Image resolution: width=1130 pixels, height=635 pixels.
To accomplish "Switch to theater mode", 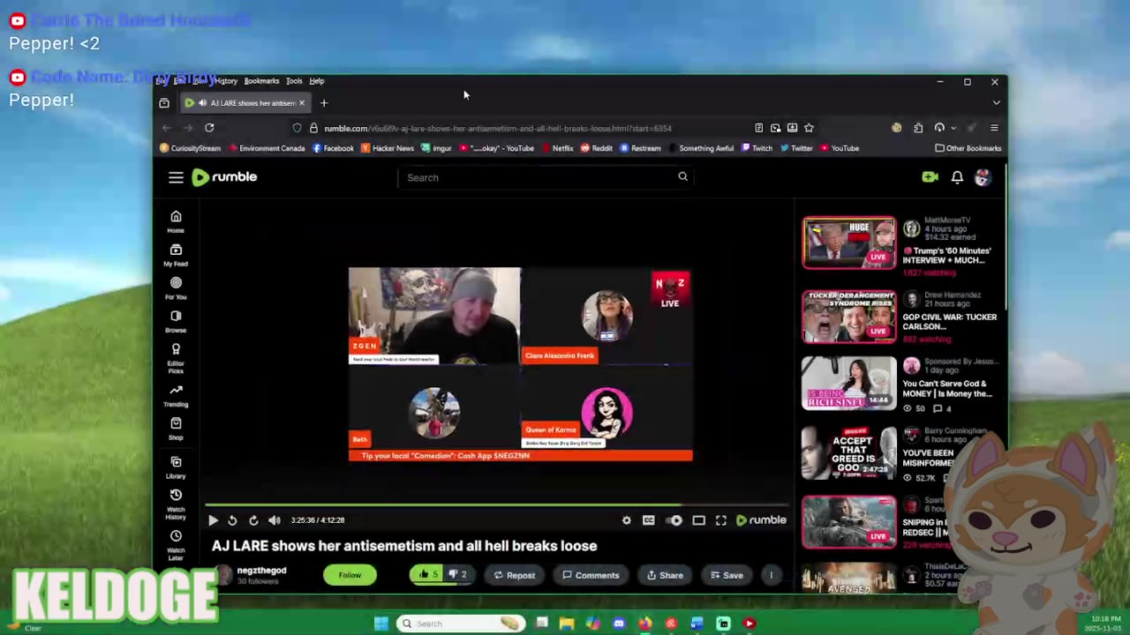I will tap(698, 520).
